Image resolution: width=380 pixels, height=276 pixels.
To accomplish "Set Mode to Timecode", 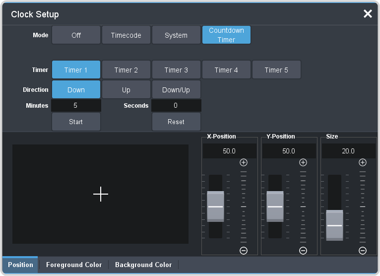I will [126, 35].
